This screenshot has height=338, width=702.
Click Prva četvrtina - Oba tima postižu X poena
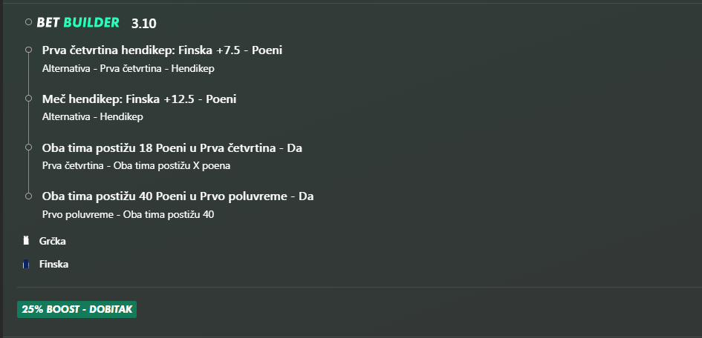(x=136, y=165)
